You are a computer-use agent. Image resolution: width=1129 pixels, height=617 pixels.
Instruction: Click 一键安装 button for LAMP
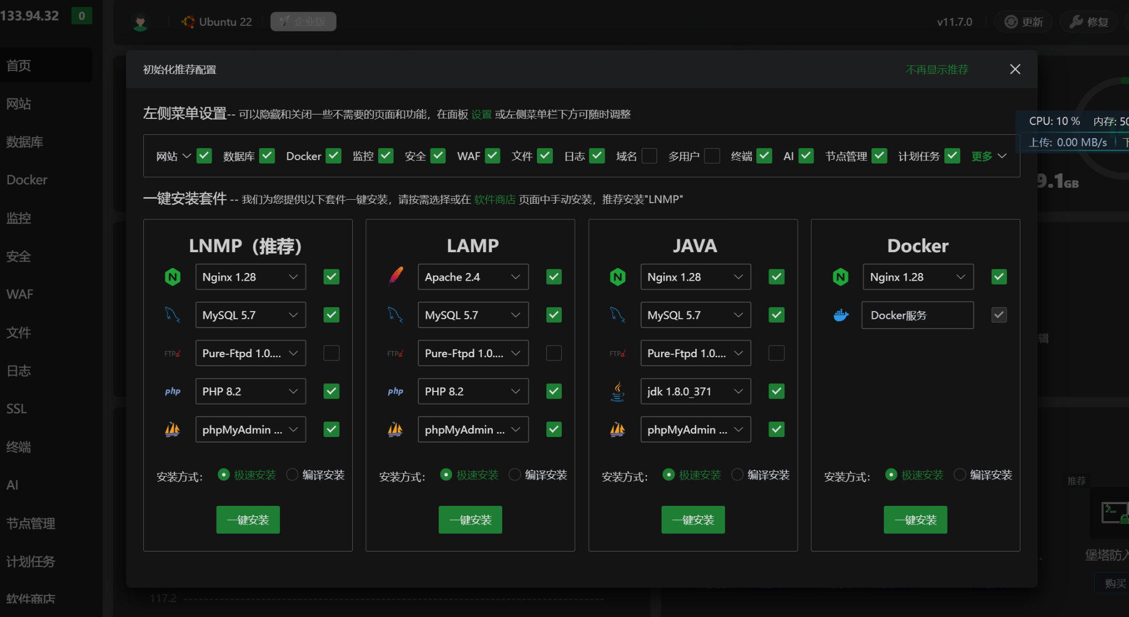click(x=470, y=520)
